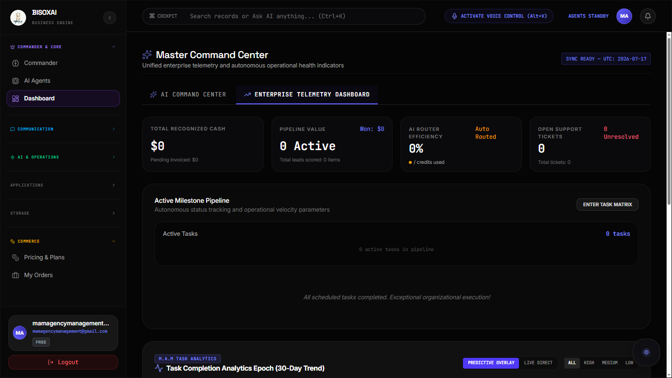The width and height of the screenshot is (672, 378).
Task: Enable the Predictive Overlay mode
Action: (x=491, y=363)
